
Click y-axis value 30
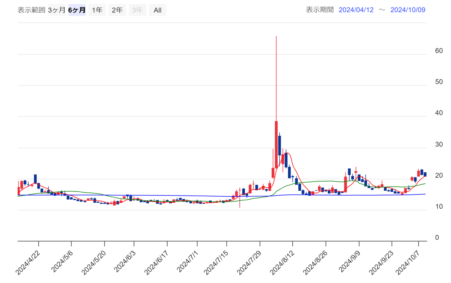[x=439, y=144]
